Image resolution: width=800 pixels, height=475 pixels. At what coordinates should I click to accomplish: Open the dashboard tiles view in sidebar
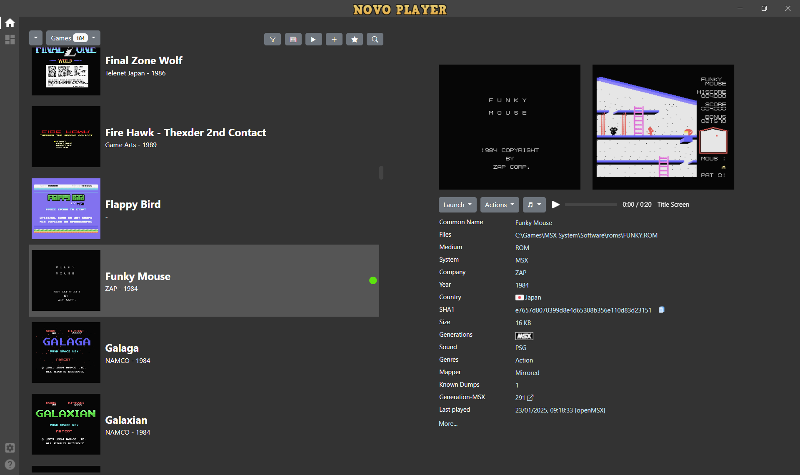point(10,40)
